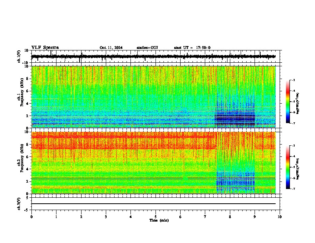
Task: Click the 'Time (min)' axis label
Action: pyautogui.click(x=159, y=220)
